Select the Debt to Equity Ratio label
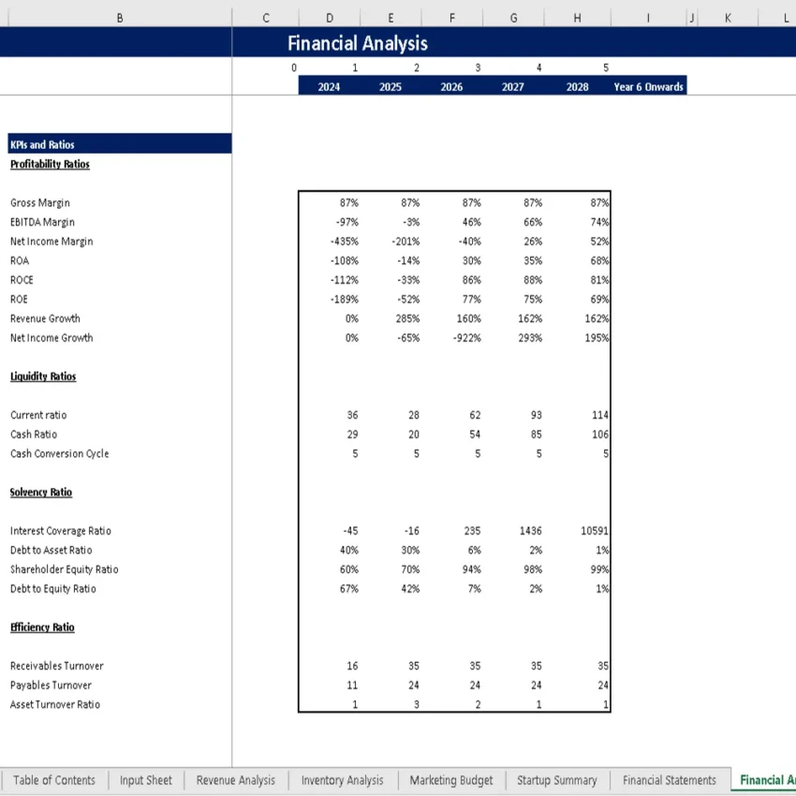This screenshot has width=796, height=796. (52, 588)
